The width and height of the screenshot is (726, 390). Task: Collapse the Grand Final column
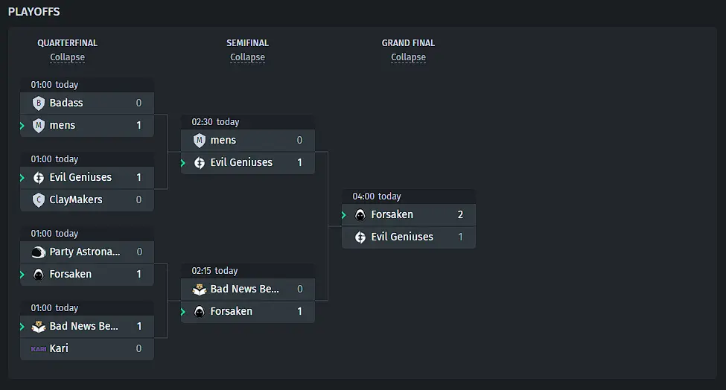(408, 57)
